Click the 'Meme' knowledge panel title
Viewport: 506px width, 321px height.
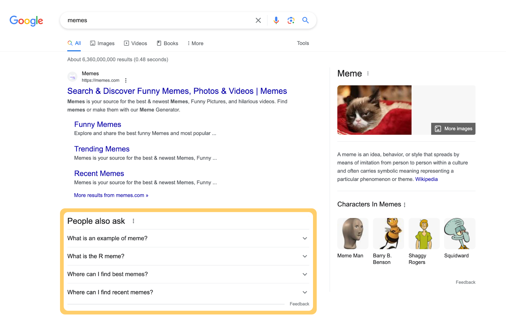pyautogui.click(x=349, y=73)
